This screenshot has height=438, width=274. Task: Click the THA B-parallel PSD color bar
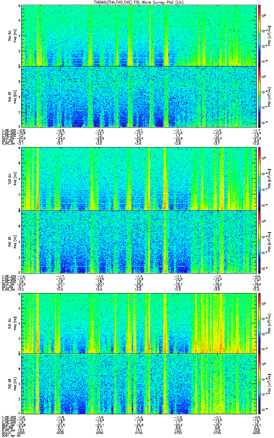pyautogui.click(x=259, y=96)
